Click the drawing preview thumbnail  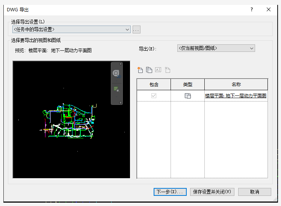tap(71, 120)
